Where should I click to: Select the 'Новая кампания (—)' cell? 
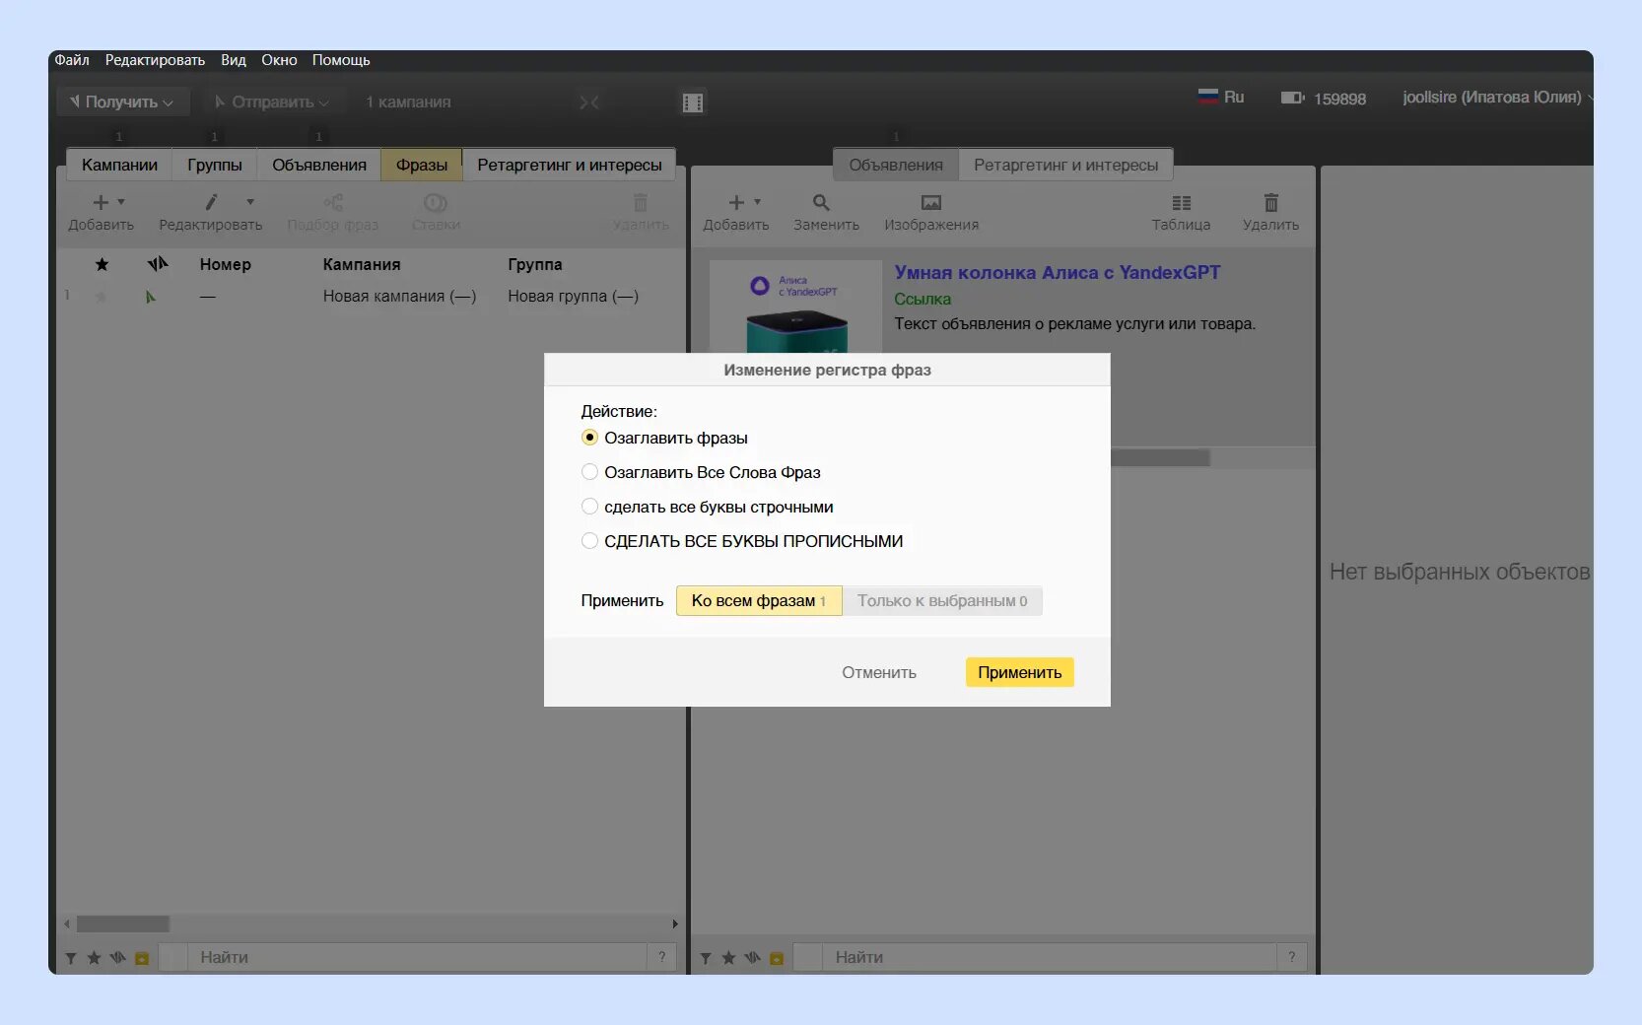(x=399, y=296)
